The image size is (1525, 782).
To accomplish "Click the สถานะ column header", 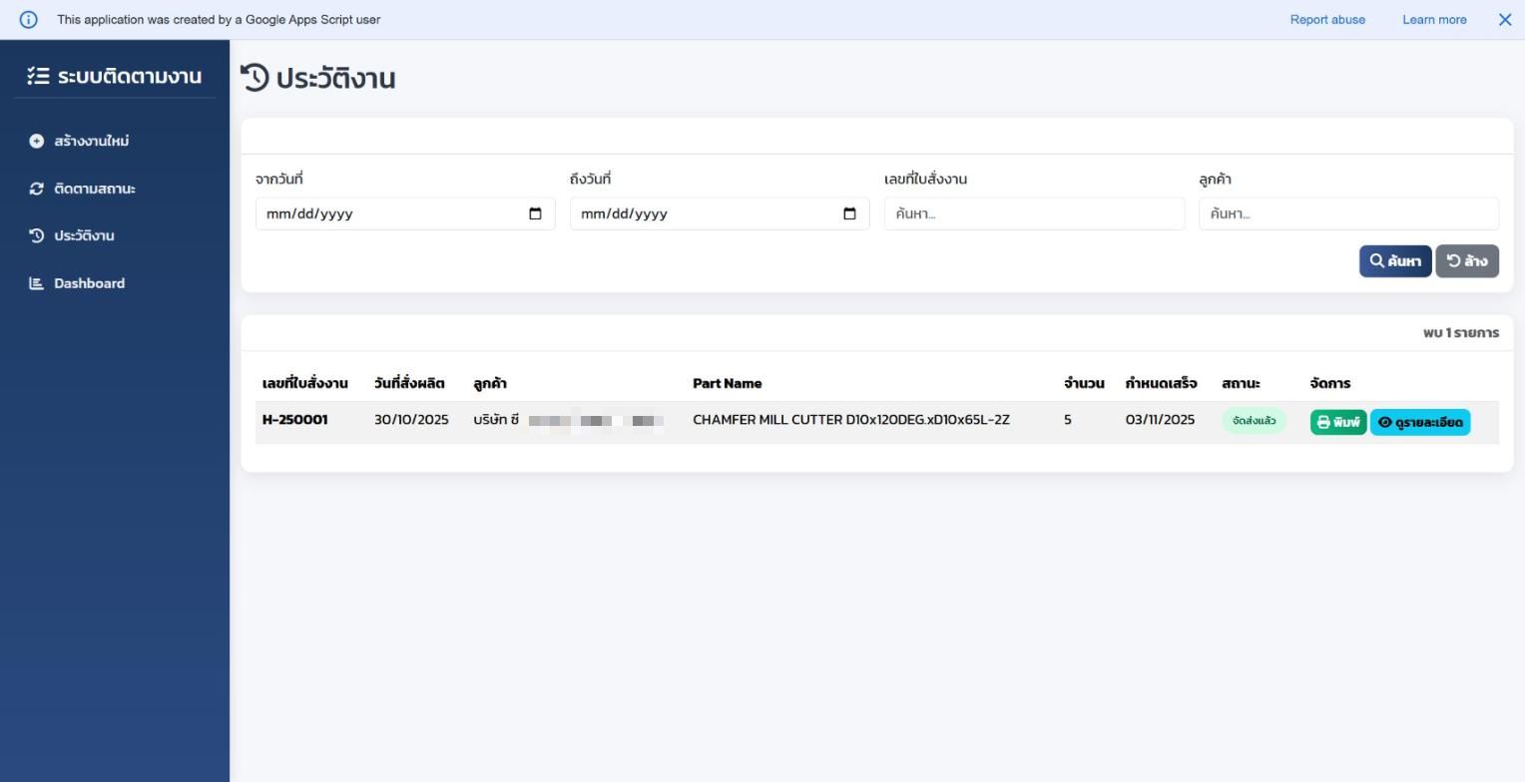I will 1241,384.
